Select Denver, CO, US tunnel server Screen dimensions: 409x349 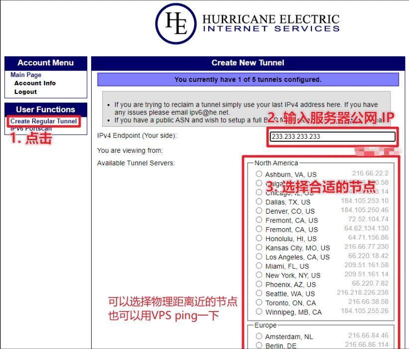click(x=259, y=211)
